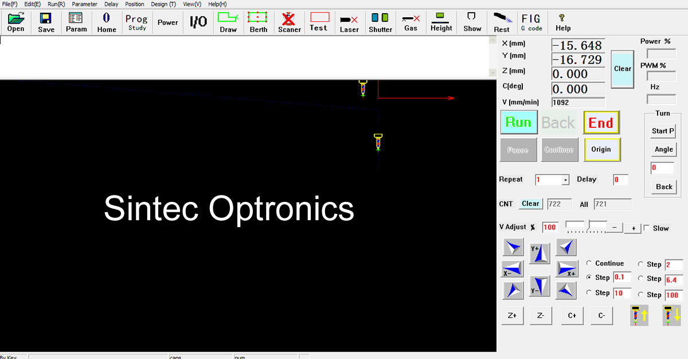Screen dimensions: 688x359
Task: Click the Back button in Turn panel
Action: tap(664, 187)
